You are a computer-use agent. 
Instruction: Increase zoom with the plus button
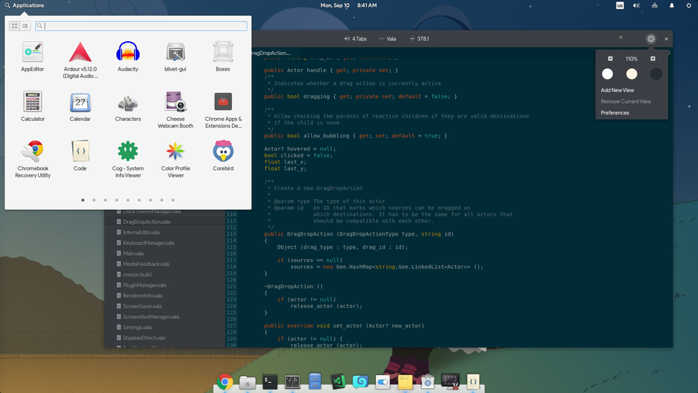coord(653,59)
